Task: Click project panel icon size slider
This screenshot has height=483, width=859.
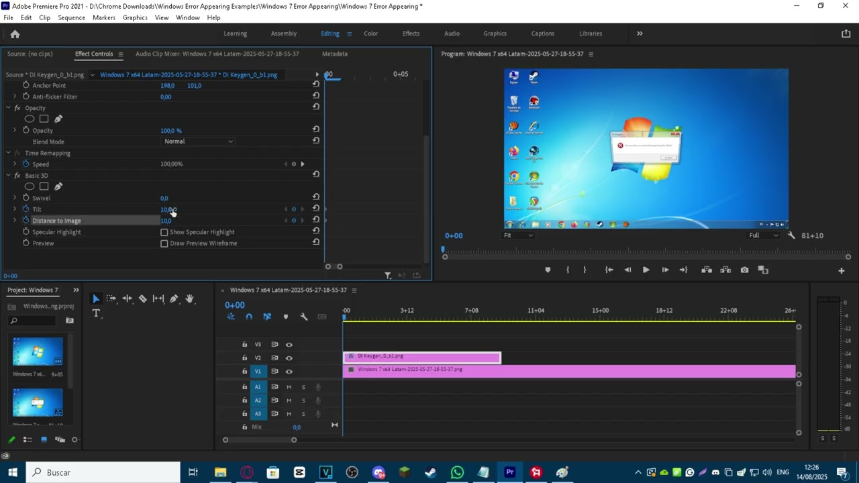Action: click(x=74, y=439)
